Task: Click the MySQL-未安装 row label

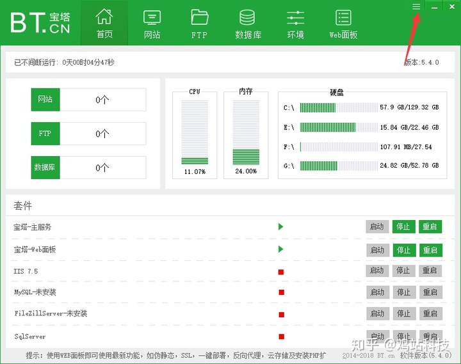Action: (x=35, y=292)
